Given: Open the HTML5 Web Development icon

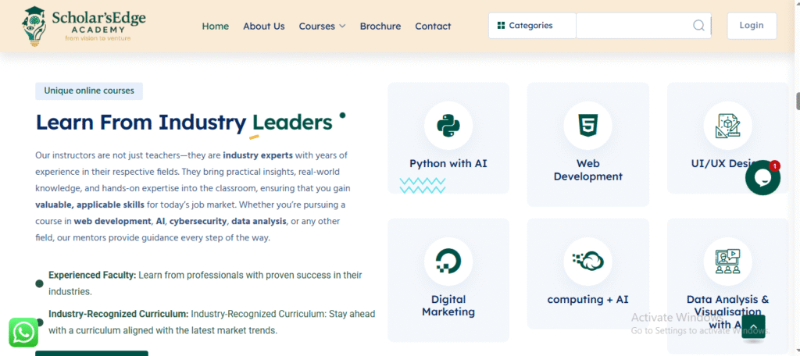Looking at the screenshot, I should (587, 126).
